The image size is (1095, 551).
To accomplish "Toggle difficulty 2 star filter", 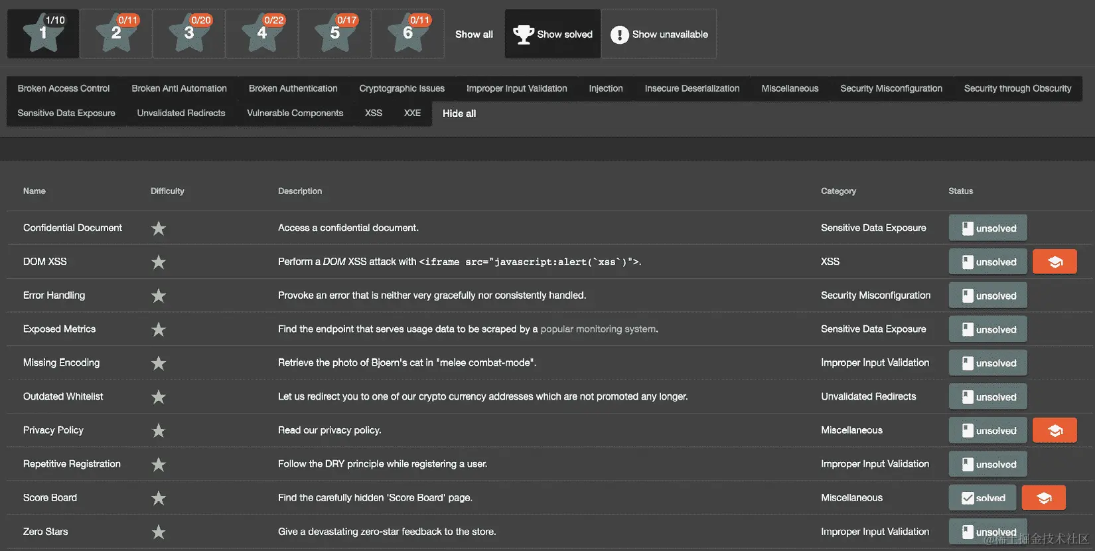I will click(116, 34).
